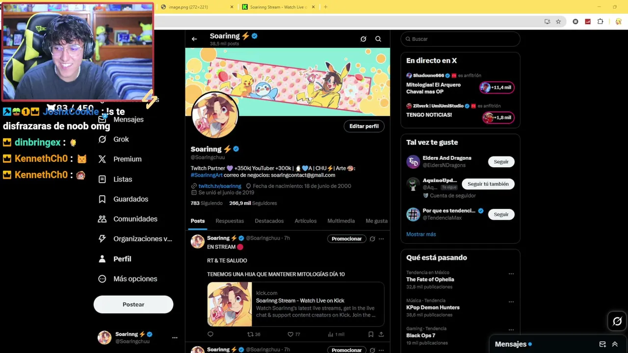Open a new browser tab

pos(325,7)
